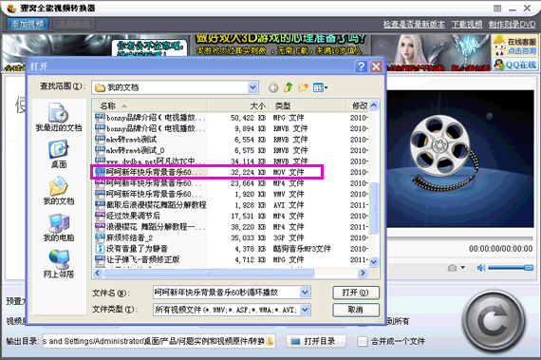
Task: Expand the 文件名 combo box arrow
Action: (305, 293)
